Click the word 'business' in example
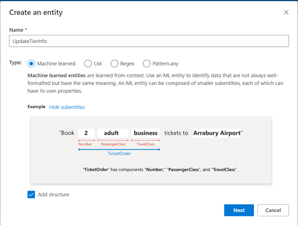Viewport: 298px width, 225px height. 146,133
